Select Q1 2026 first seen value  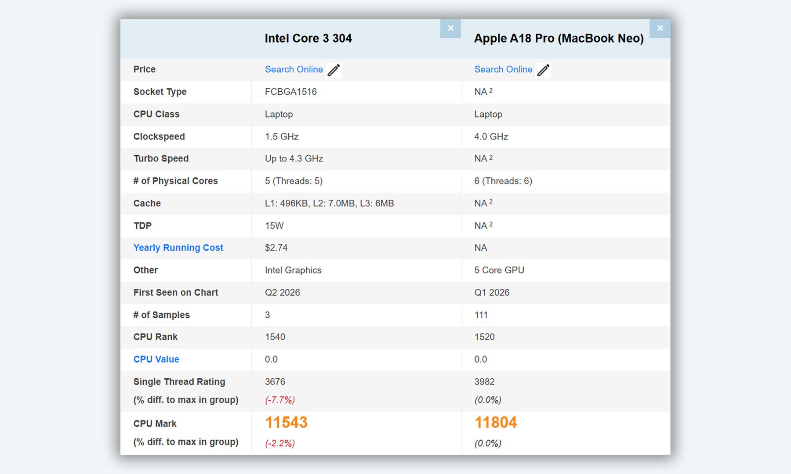492,293
